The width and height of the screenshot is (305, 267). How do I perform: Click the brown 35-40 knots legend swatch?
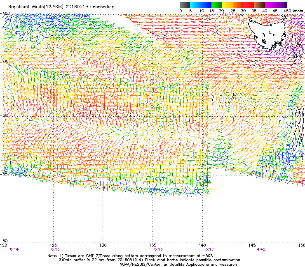(x=260, y=5)
